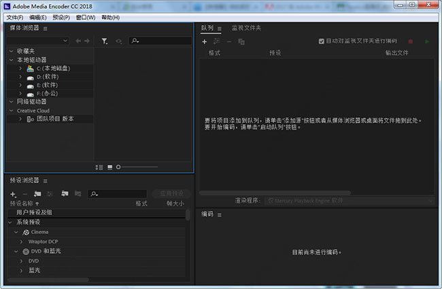
Task: Click the ingest eye icon in Media Browser
Action: pyautogui.click(x=119, y=41)
